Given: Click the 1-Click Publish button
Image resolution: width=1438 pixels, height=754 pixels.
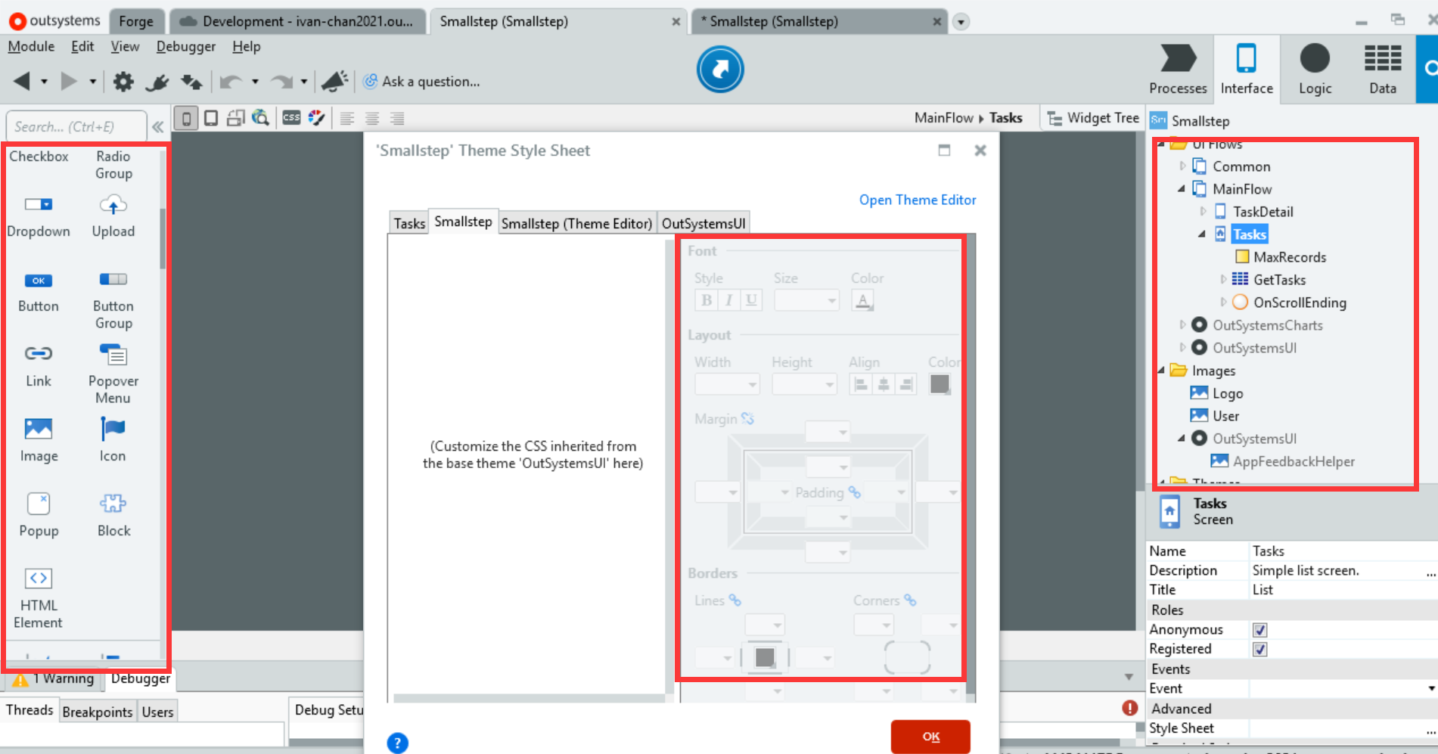Looking at the screenshot, I should (x=720, y=70).
